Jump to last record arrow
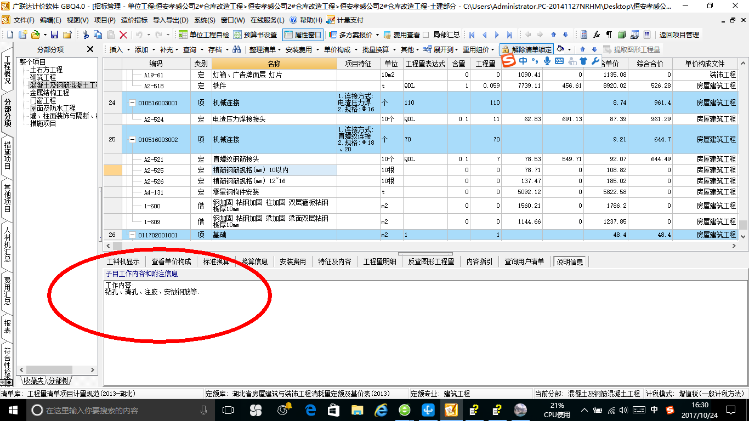749x421 pixels. [x=509, y=35]
